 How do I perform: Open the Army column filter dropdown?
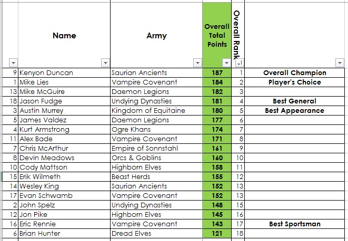point(197,62)
